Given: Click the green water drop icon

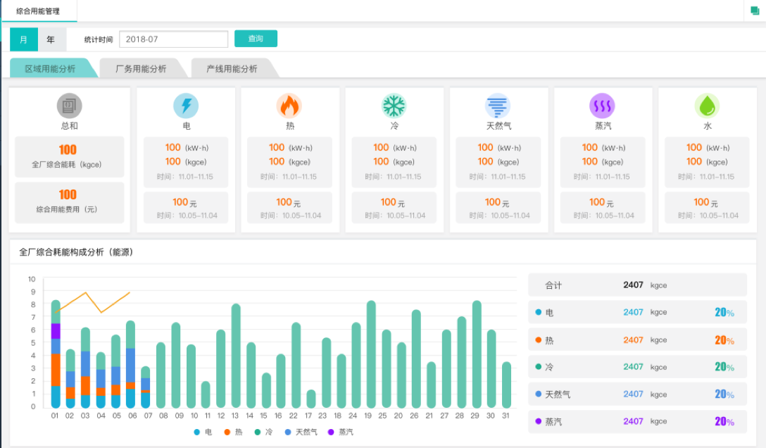Looking at the screenshot, I should tap(707, 106).
